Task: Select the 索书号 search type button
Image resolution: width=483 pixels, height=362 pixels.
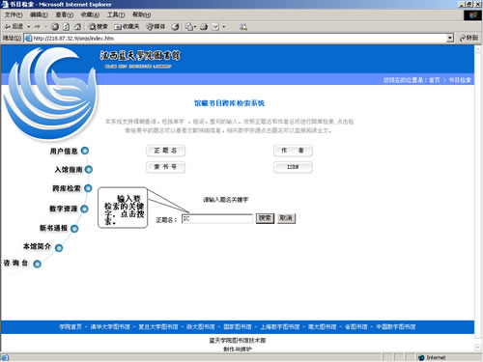Action: (165, 167)
